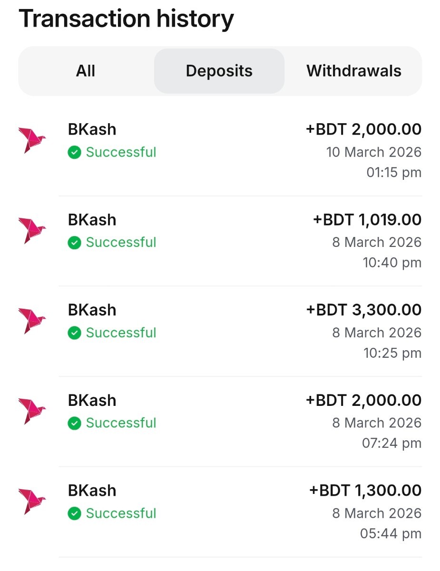The image size is (440, 571).
Task: Click BKash bird icon for BDT 1,300.00 deposit
Action: (32, 502)
